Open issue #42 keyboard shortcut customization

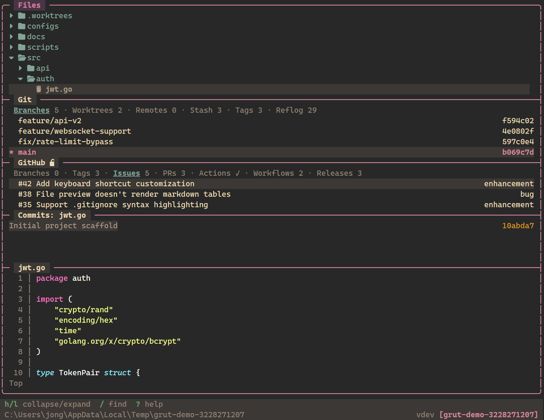pyautogui.click(x=271, y=184)
